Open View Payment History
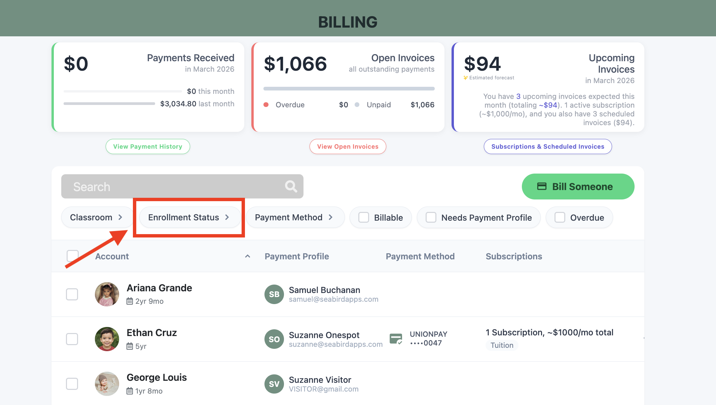This screenshot has height=405, width=716. (x=148, y=147)
